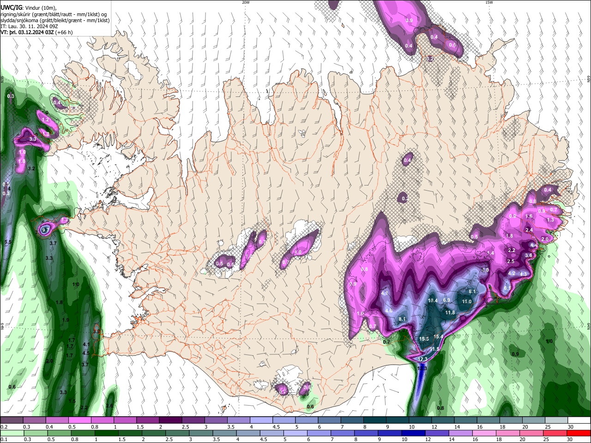Click the '11.8' precipitation value on the map
The image size is (591, 443).
[450, 312]
